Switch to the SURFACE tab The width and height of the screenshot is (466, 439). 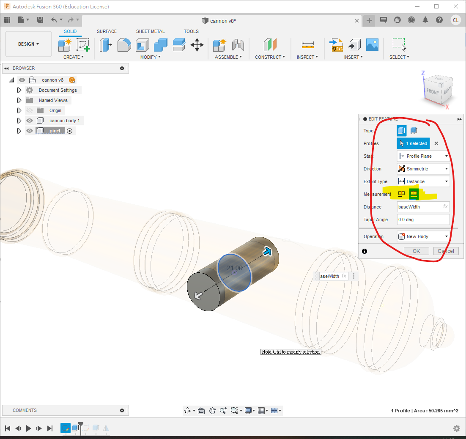point(107,31)
